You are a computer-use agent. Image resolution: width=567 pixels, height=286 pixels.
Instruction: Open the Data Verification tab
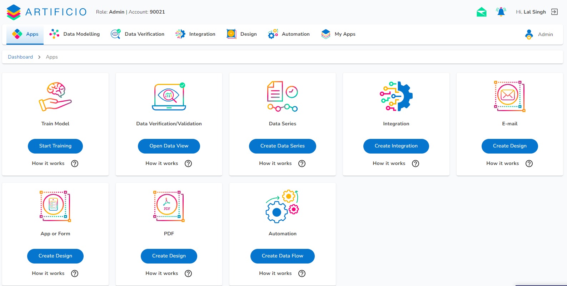[x=138, y=34]
